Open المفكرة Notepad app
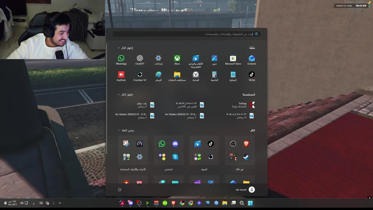The height and width of the screenshot is (210, 373). pos(233,76)
